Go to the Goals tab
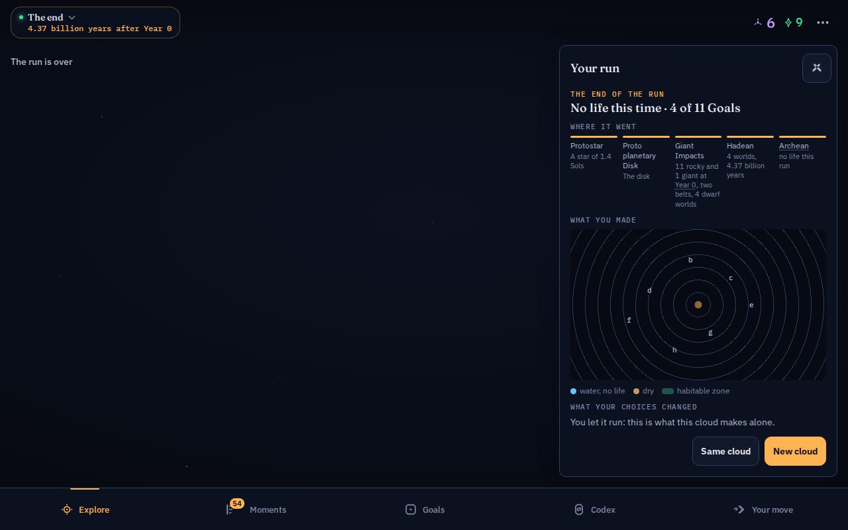The width and height of the screenshot is (848, 530). pyautogui.click(x=425, y=509)
